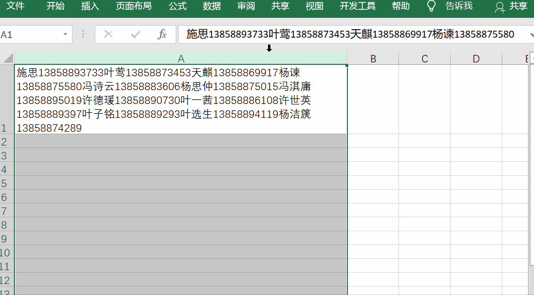Image resolution: width=534 pixels, height=295 pixels.
Task: Click the 共享 person icon top right
Action: click(500, 8)
